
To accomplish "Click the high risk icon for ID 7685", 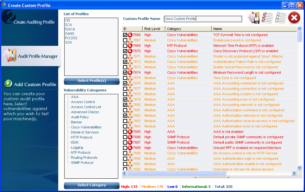I will tap(130, 132).
